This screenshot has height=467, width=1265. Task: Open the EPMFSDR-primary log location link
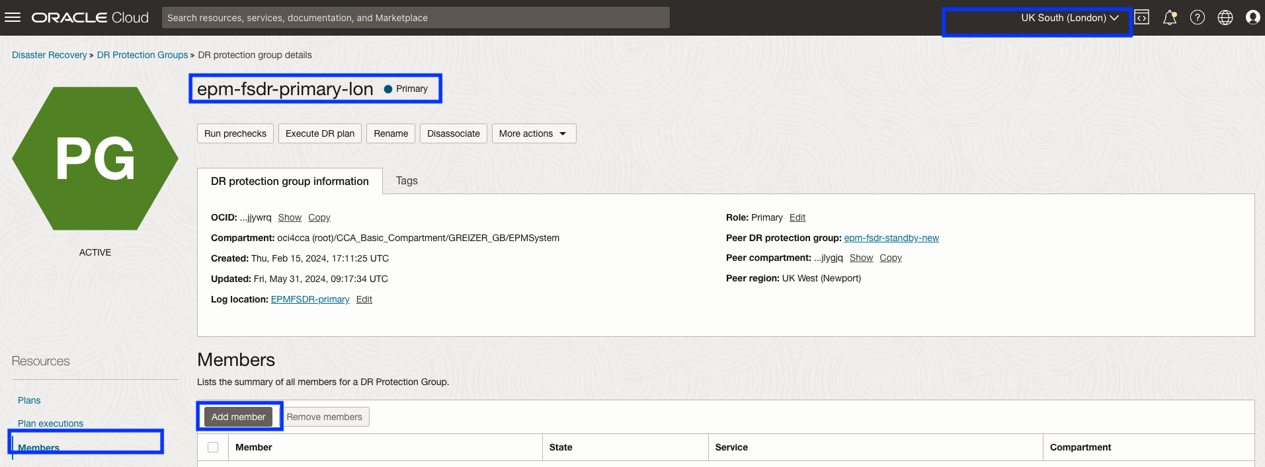coord(310,299)
